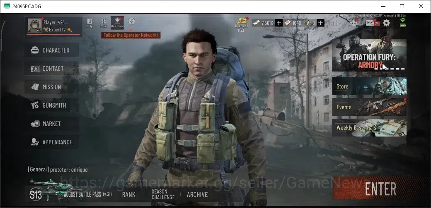Click Follow the Operator Network tooltip
The height and width of the screenshot is (208, 431).
coord(131,35)
